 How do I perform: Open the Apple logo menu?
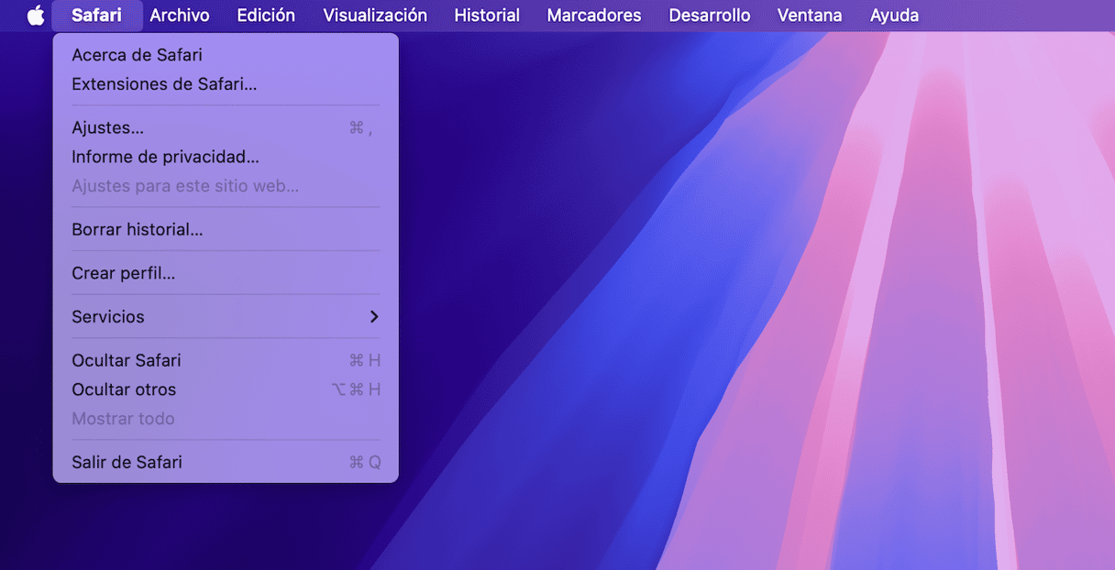36,16
